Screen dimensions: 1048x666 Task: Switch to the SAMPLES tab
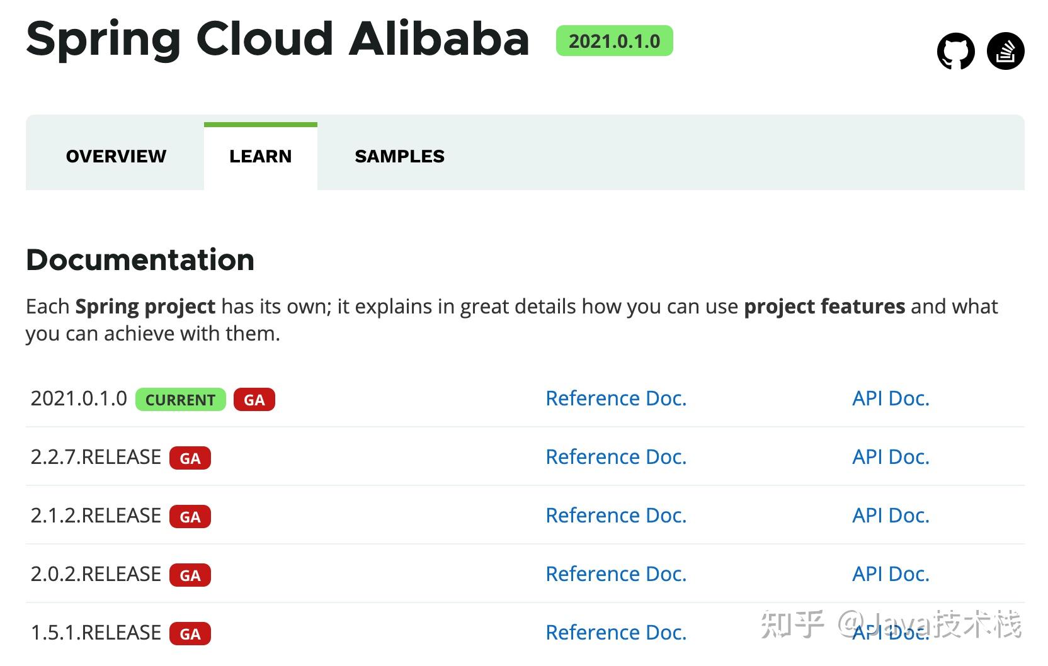click(x=399, y=155)
